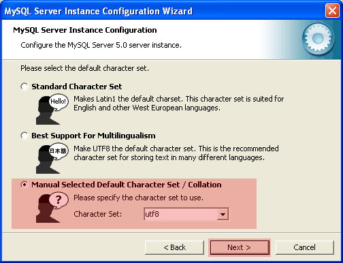Click the Next button

[x=240, y=247]
